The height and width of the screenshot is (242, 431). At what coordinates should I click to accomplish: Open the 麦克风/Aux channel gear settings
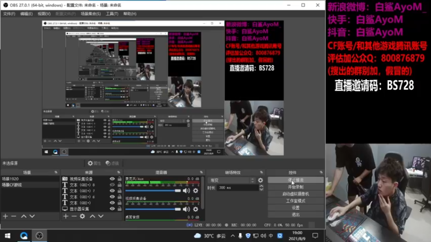(196, 190)
